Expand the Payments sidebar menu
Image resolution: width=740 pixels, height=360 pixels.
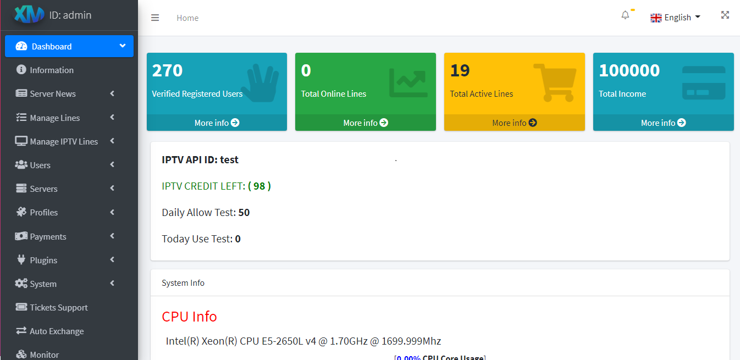(x=48, y=236)
